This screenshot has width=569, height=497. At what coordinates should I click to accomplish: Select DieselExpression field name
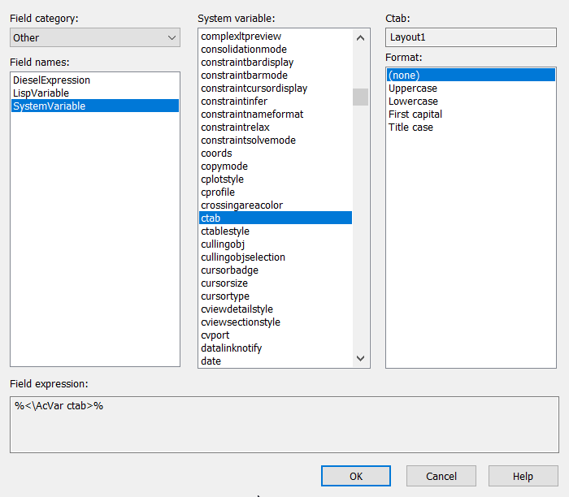pyautogui.click(x=95, y=80)
